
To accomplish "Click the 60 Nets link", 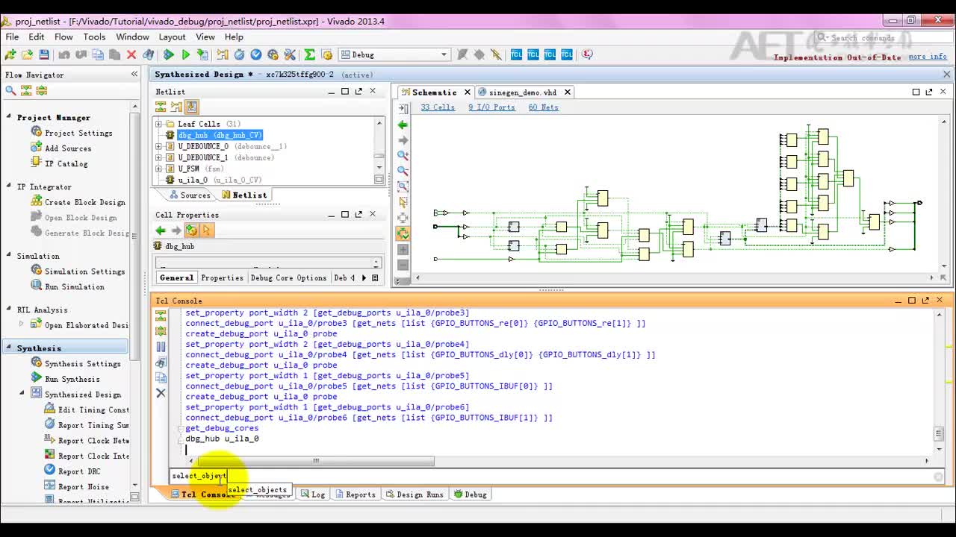I will 543,107.
